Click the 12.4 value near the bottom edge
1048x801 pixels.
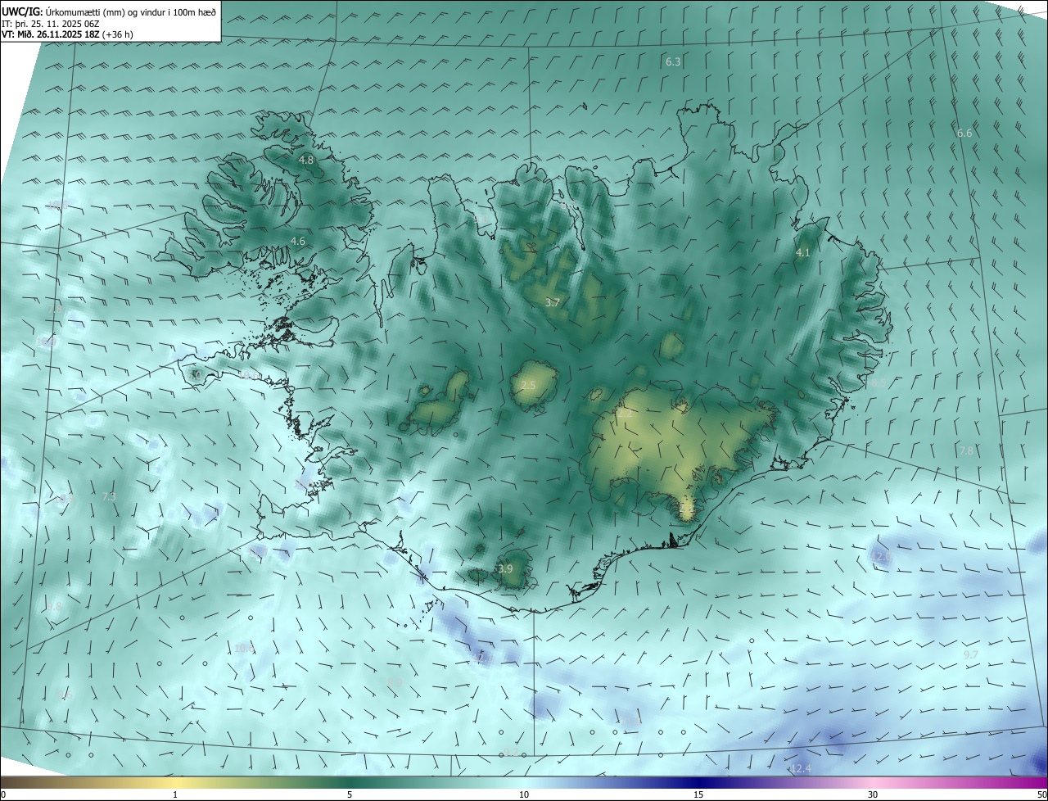801,768
